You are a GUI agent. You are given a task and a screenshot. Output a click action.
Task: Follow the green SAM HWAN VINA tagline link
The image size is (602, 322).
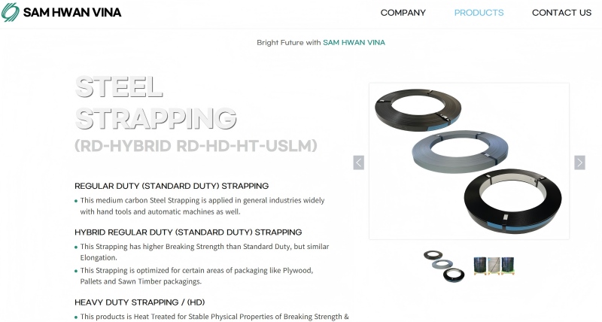(x=354, y=43)
